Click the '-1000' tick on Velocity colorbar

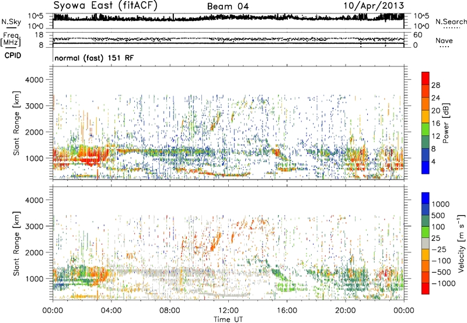pyautogui.click(x=444, y=283)
